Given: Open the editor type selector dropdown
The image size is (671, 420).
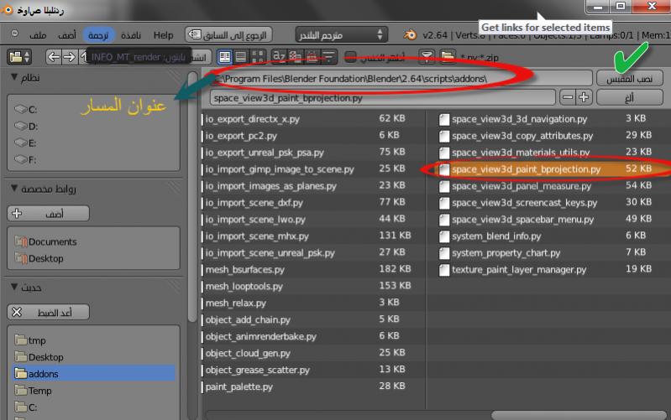Looking at the screenshot, I should tap(20, 57).
